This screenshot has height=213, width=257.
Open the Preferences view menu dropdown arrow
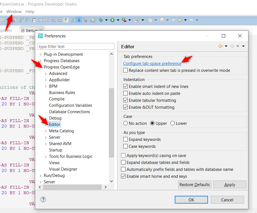(x=243, y=46)
